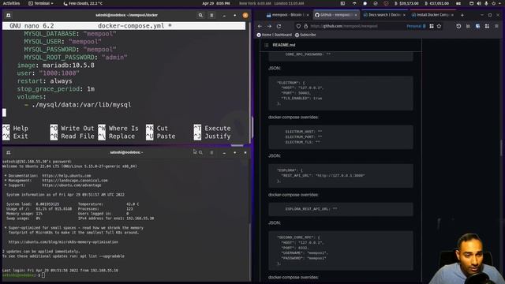Open microphone icon in system tray
This screenshot has height=284, width=505.
tap(486, 3)
